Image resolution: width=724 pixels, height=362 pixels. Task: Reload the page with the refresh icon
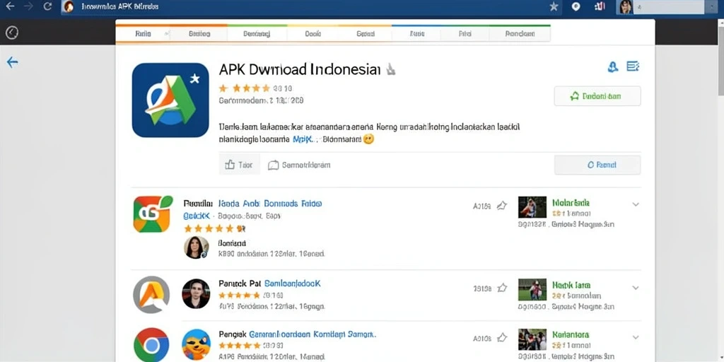point(47,6)
